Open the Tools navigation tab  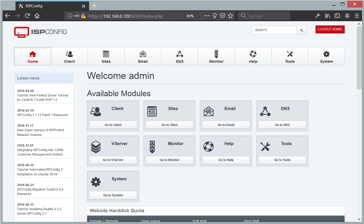290,56
